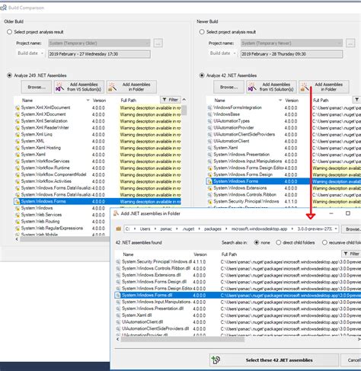Image resolution: width=361 pixels, height=371 pixels.
Task: Click System.Windows.Extensions warning icon in Newer Build
Action: coord(209,188)
